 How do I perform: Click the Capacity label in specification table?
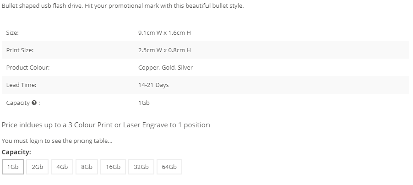[x=18, y=103]
